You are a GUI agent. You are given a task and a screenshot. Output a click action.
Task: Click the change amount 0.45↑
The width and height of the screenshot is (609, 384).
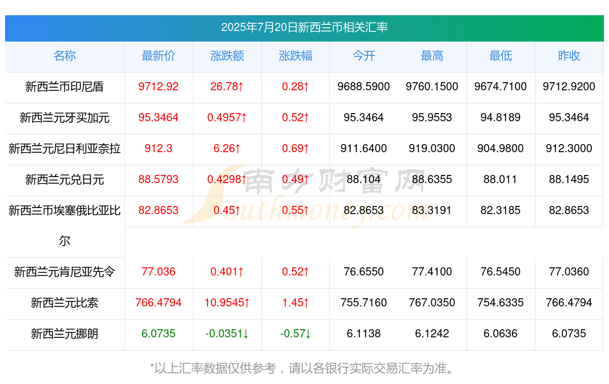coord(227,211)
